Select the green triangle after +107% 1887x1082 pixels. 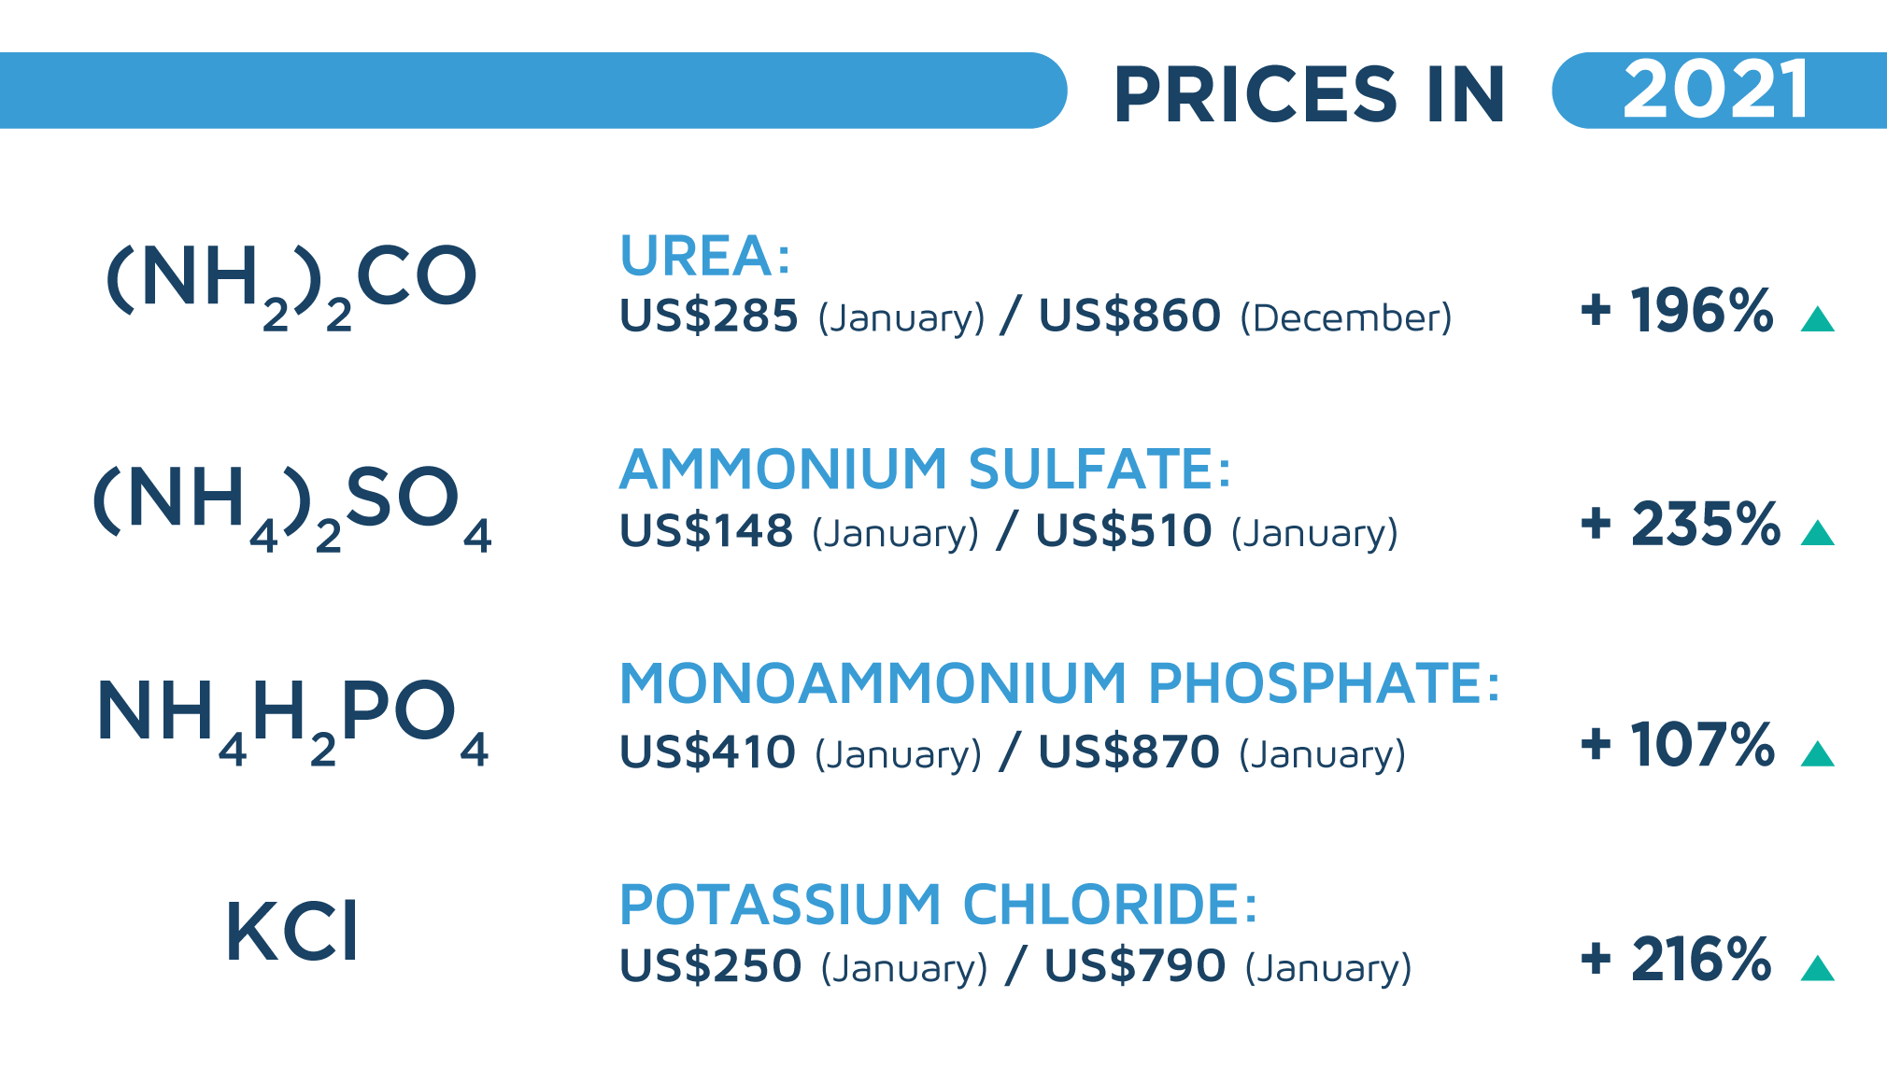[x=1817, y=753]
